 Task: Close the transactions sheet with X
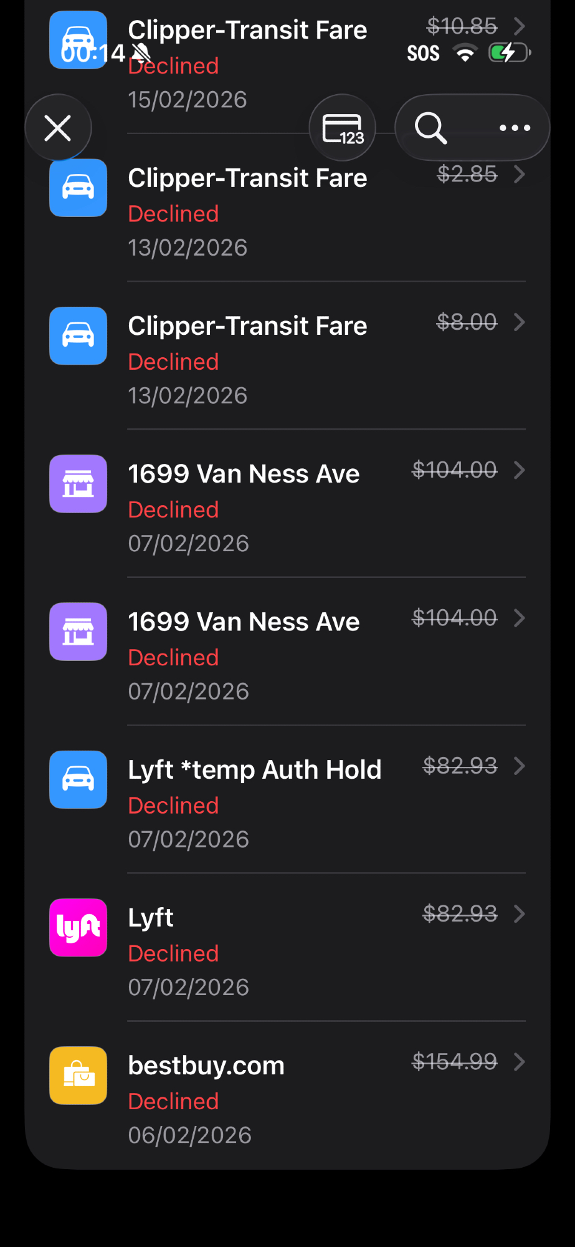pyautogui.click(x=58, y=128)
